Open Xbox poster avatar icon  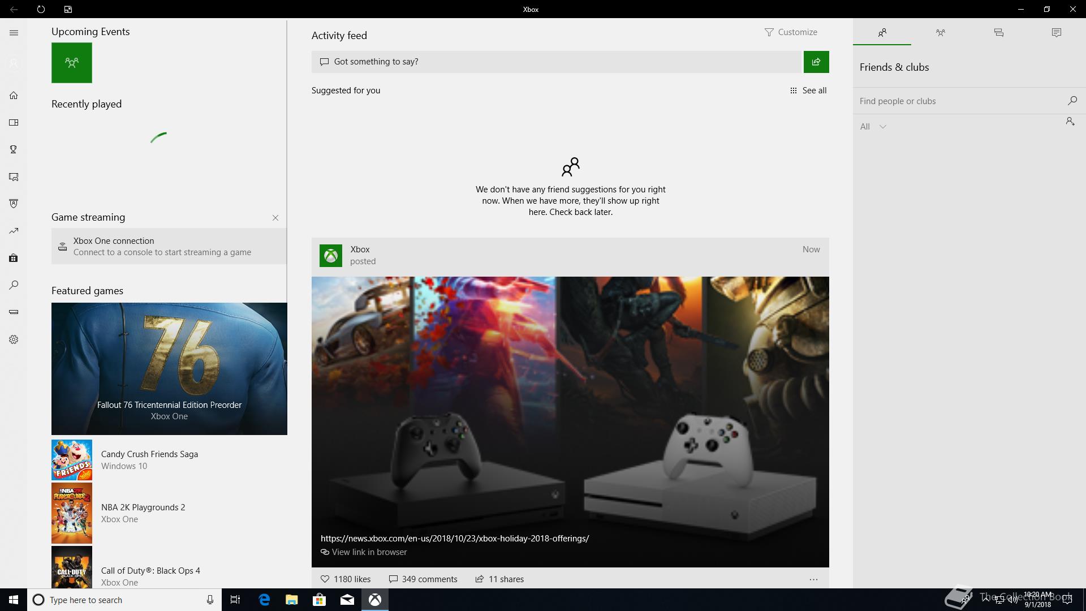click(x=331, y=256)
